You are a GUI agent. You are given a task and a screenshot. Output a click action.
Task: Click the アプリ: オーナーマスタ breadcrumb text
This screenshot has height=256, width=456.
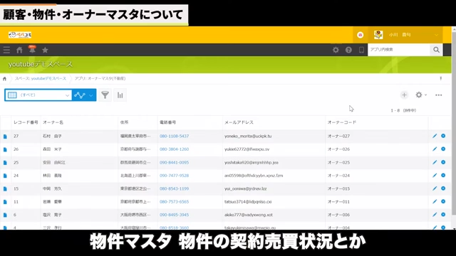(x=100, y=78)
